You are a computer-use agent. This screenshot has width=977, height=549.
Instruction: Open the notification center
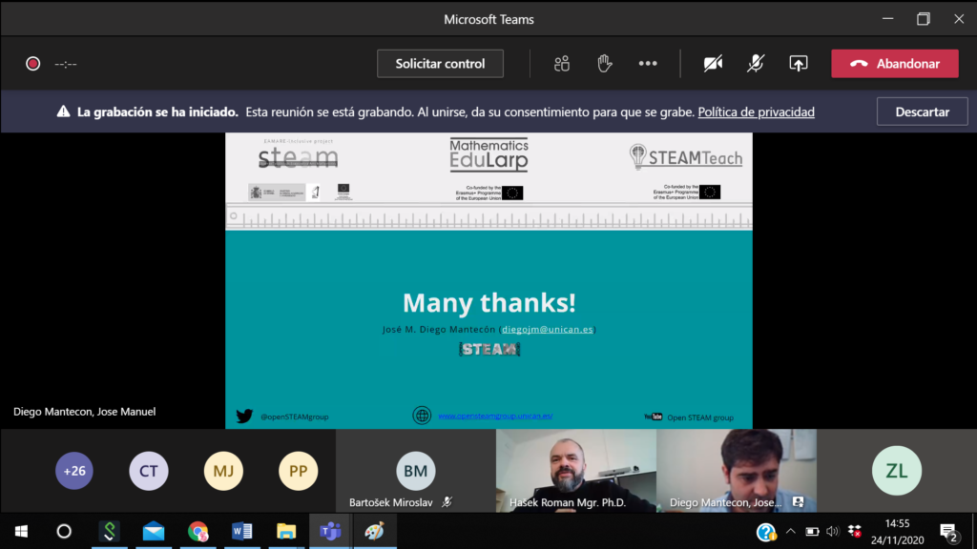pyautogui.click(x=948, y=531)
